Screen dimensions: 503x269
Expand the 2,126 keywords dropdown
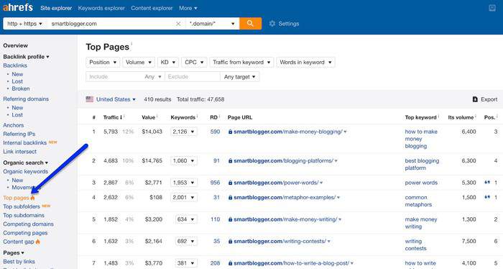[x=184, y=132]
